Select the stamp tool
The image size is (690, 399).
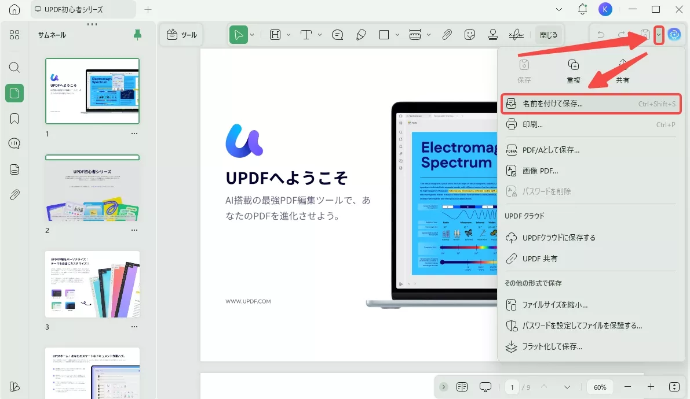493,35
